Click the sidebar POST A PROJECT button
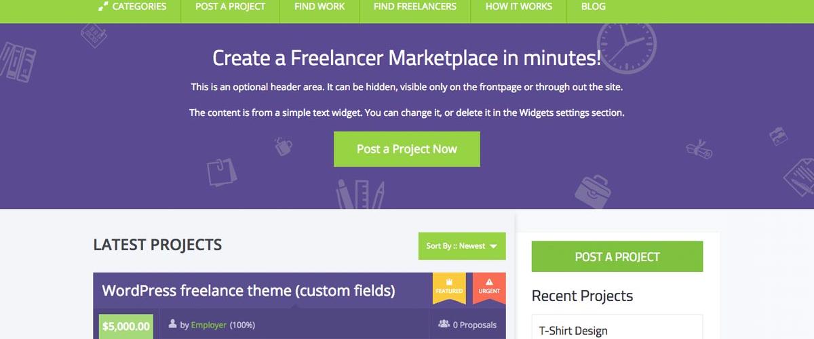The height and width of the screenshot is (339, 814). [617, 257]
